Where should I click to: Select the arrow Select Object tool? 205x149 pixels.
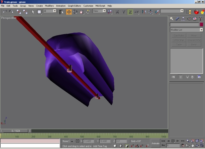tap(33, 12)
